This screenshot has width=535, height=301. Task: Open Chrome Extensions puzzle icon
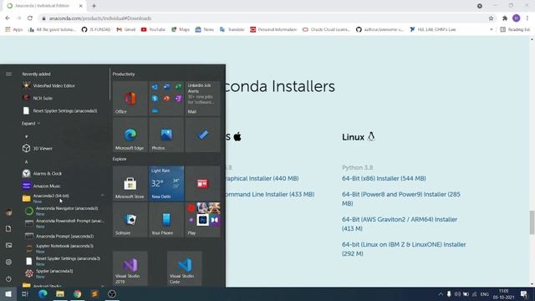[x=505, y=18]
